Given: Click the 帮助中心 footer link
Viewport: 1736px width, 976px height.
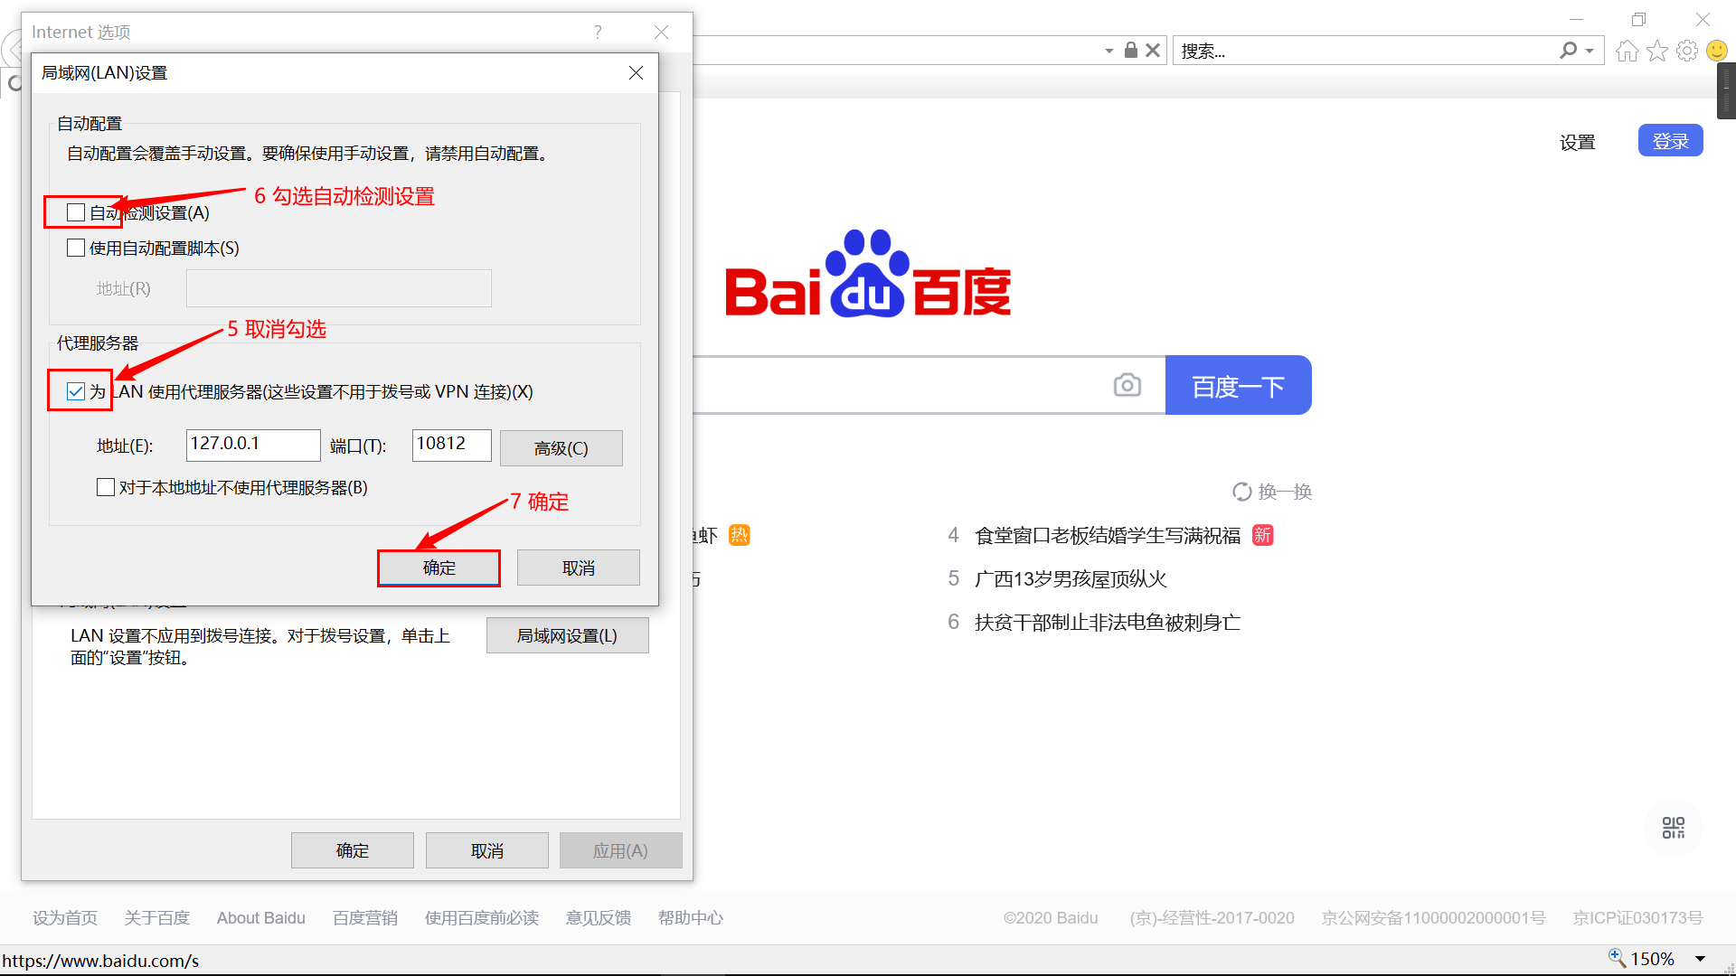Looking at the screenshot, I should coord(691,918).
